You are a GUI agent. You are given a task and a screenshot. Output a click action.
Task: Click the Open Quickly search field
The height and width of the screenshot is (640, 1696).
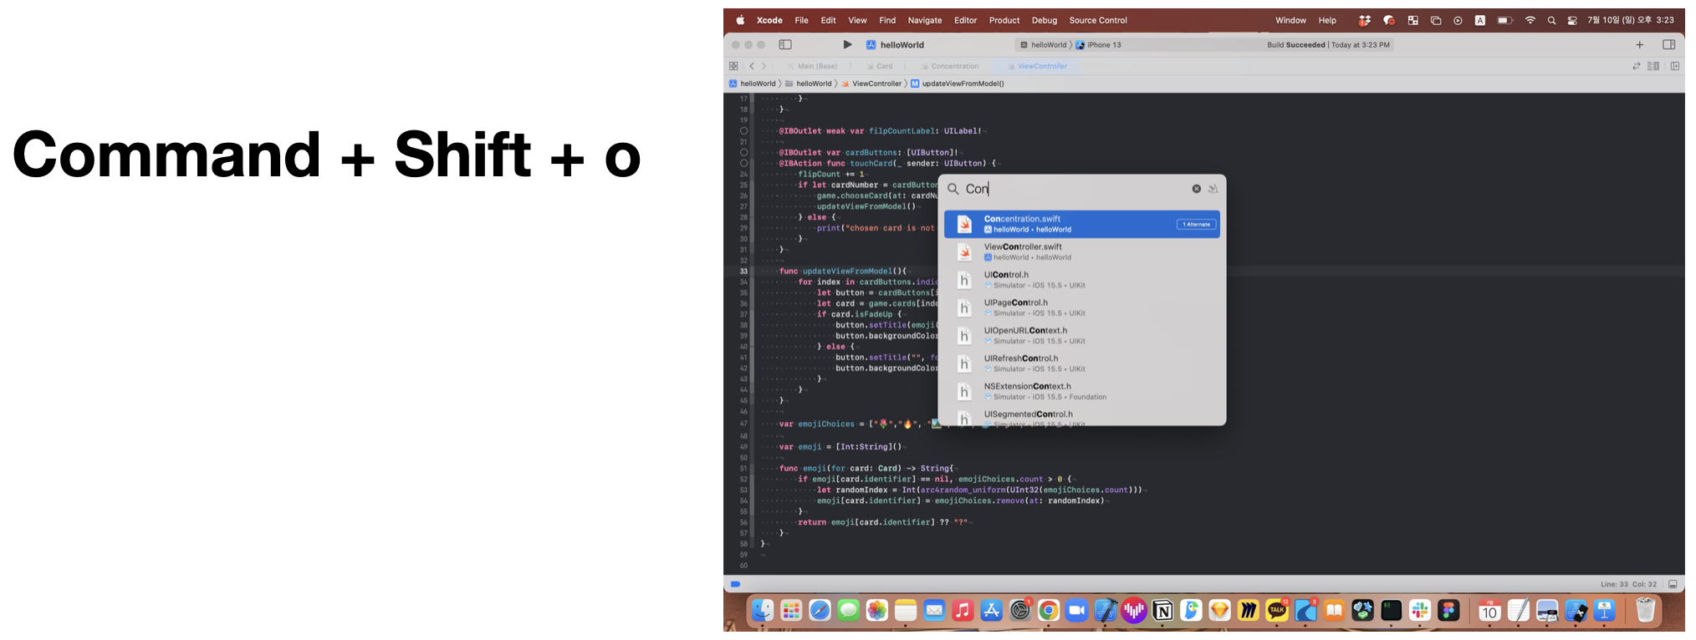pos(1075,189)
